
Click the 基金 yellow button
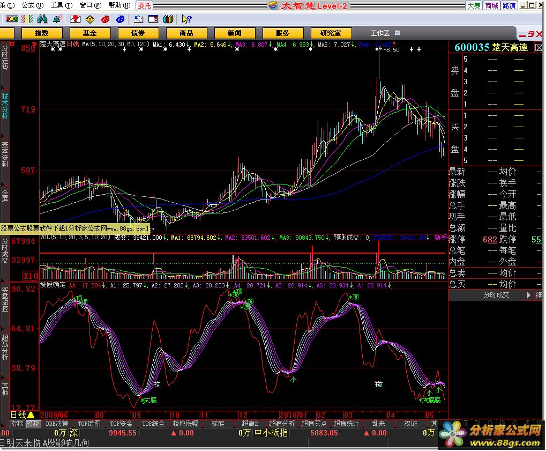point(90,33)
